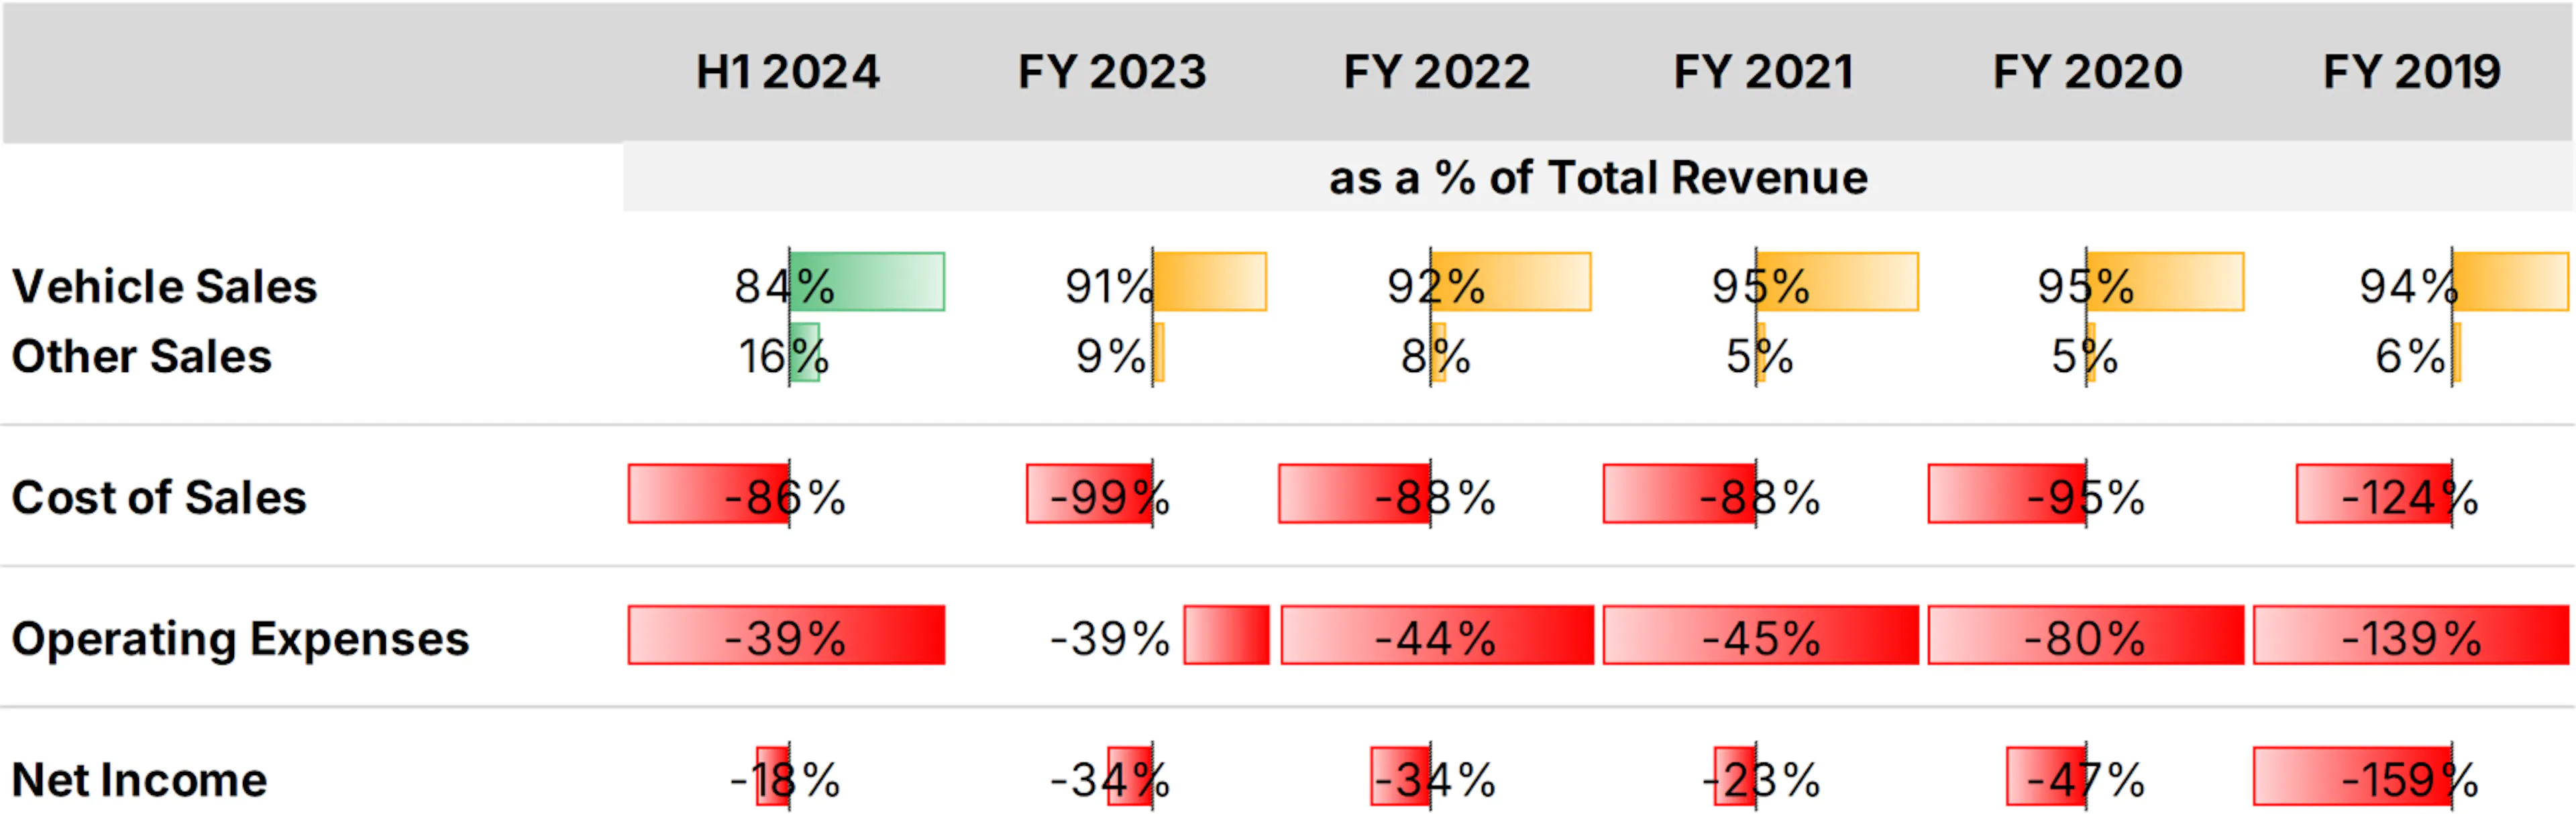
Task: Click the -139% Operating Expenses cell
Action: pos(2411,635)
